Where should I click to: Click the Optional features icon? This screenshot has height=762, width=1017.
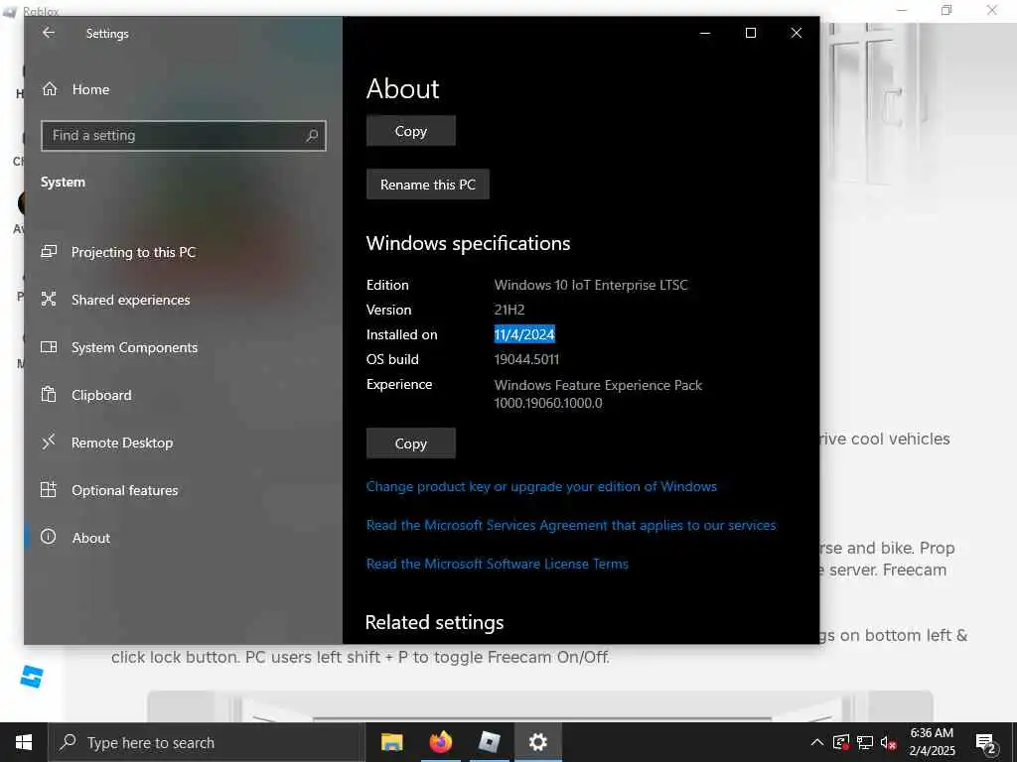(49, 490)
